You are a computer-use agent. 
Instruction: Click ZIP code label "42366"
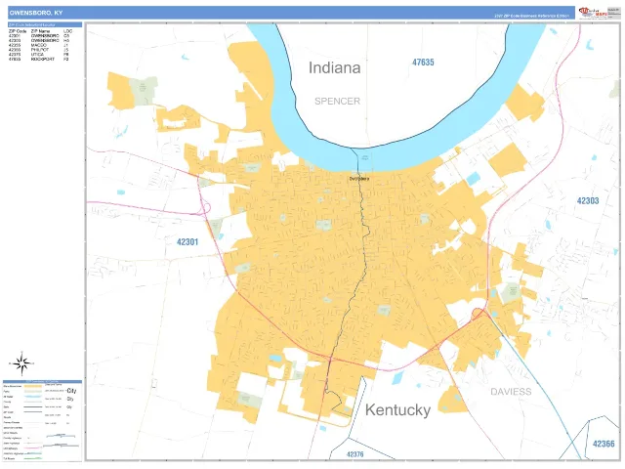(604, 444)
